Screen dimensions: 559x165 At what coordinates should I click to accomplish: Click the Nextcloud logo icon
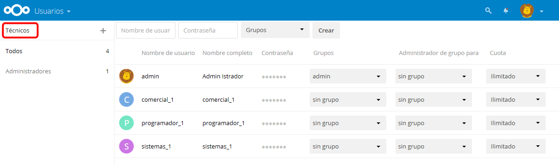(16, 11)
